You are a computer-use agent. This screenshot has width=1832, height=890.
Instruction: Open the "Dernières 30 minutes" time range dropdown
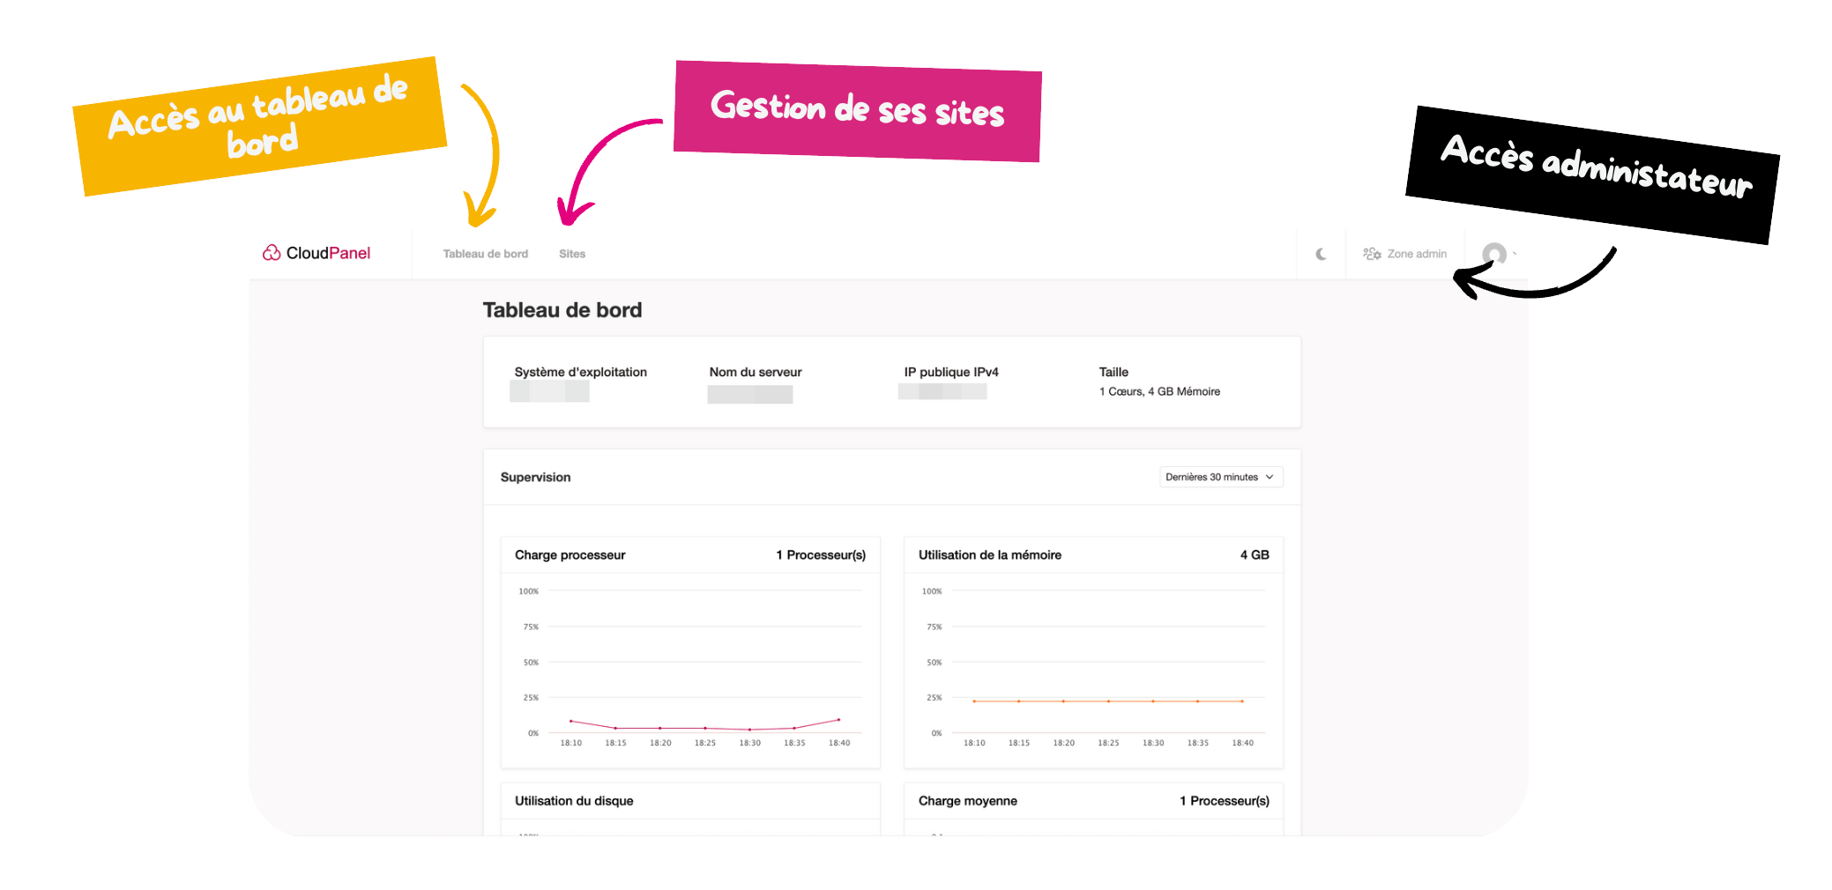[x=1211, y=477]
